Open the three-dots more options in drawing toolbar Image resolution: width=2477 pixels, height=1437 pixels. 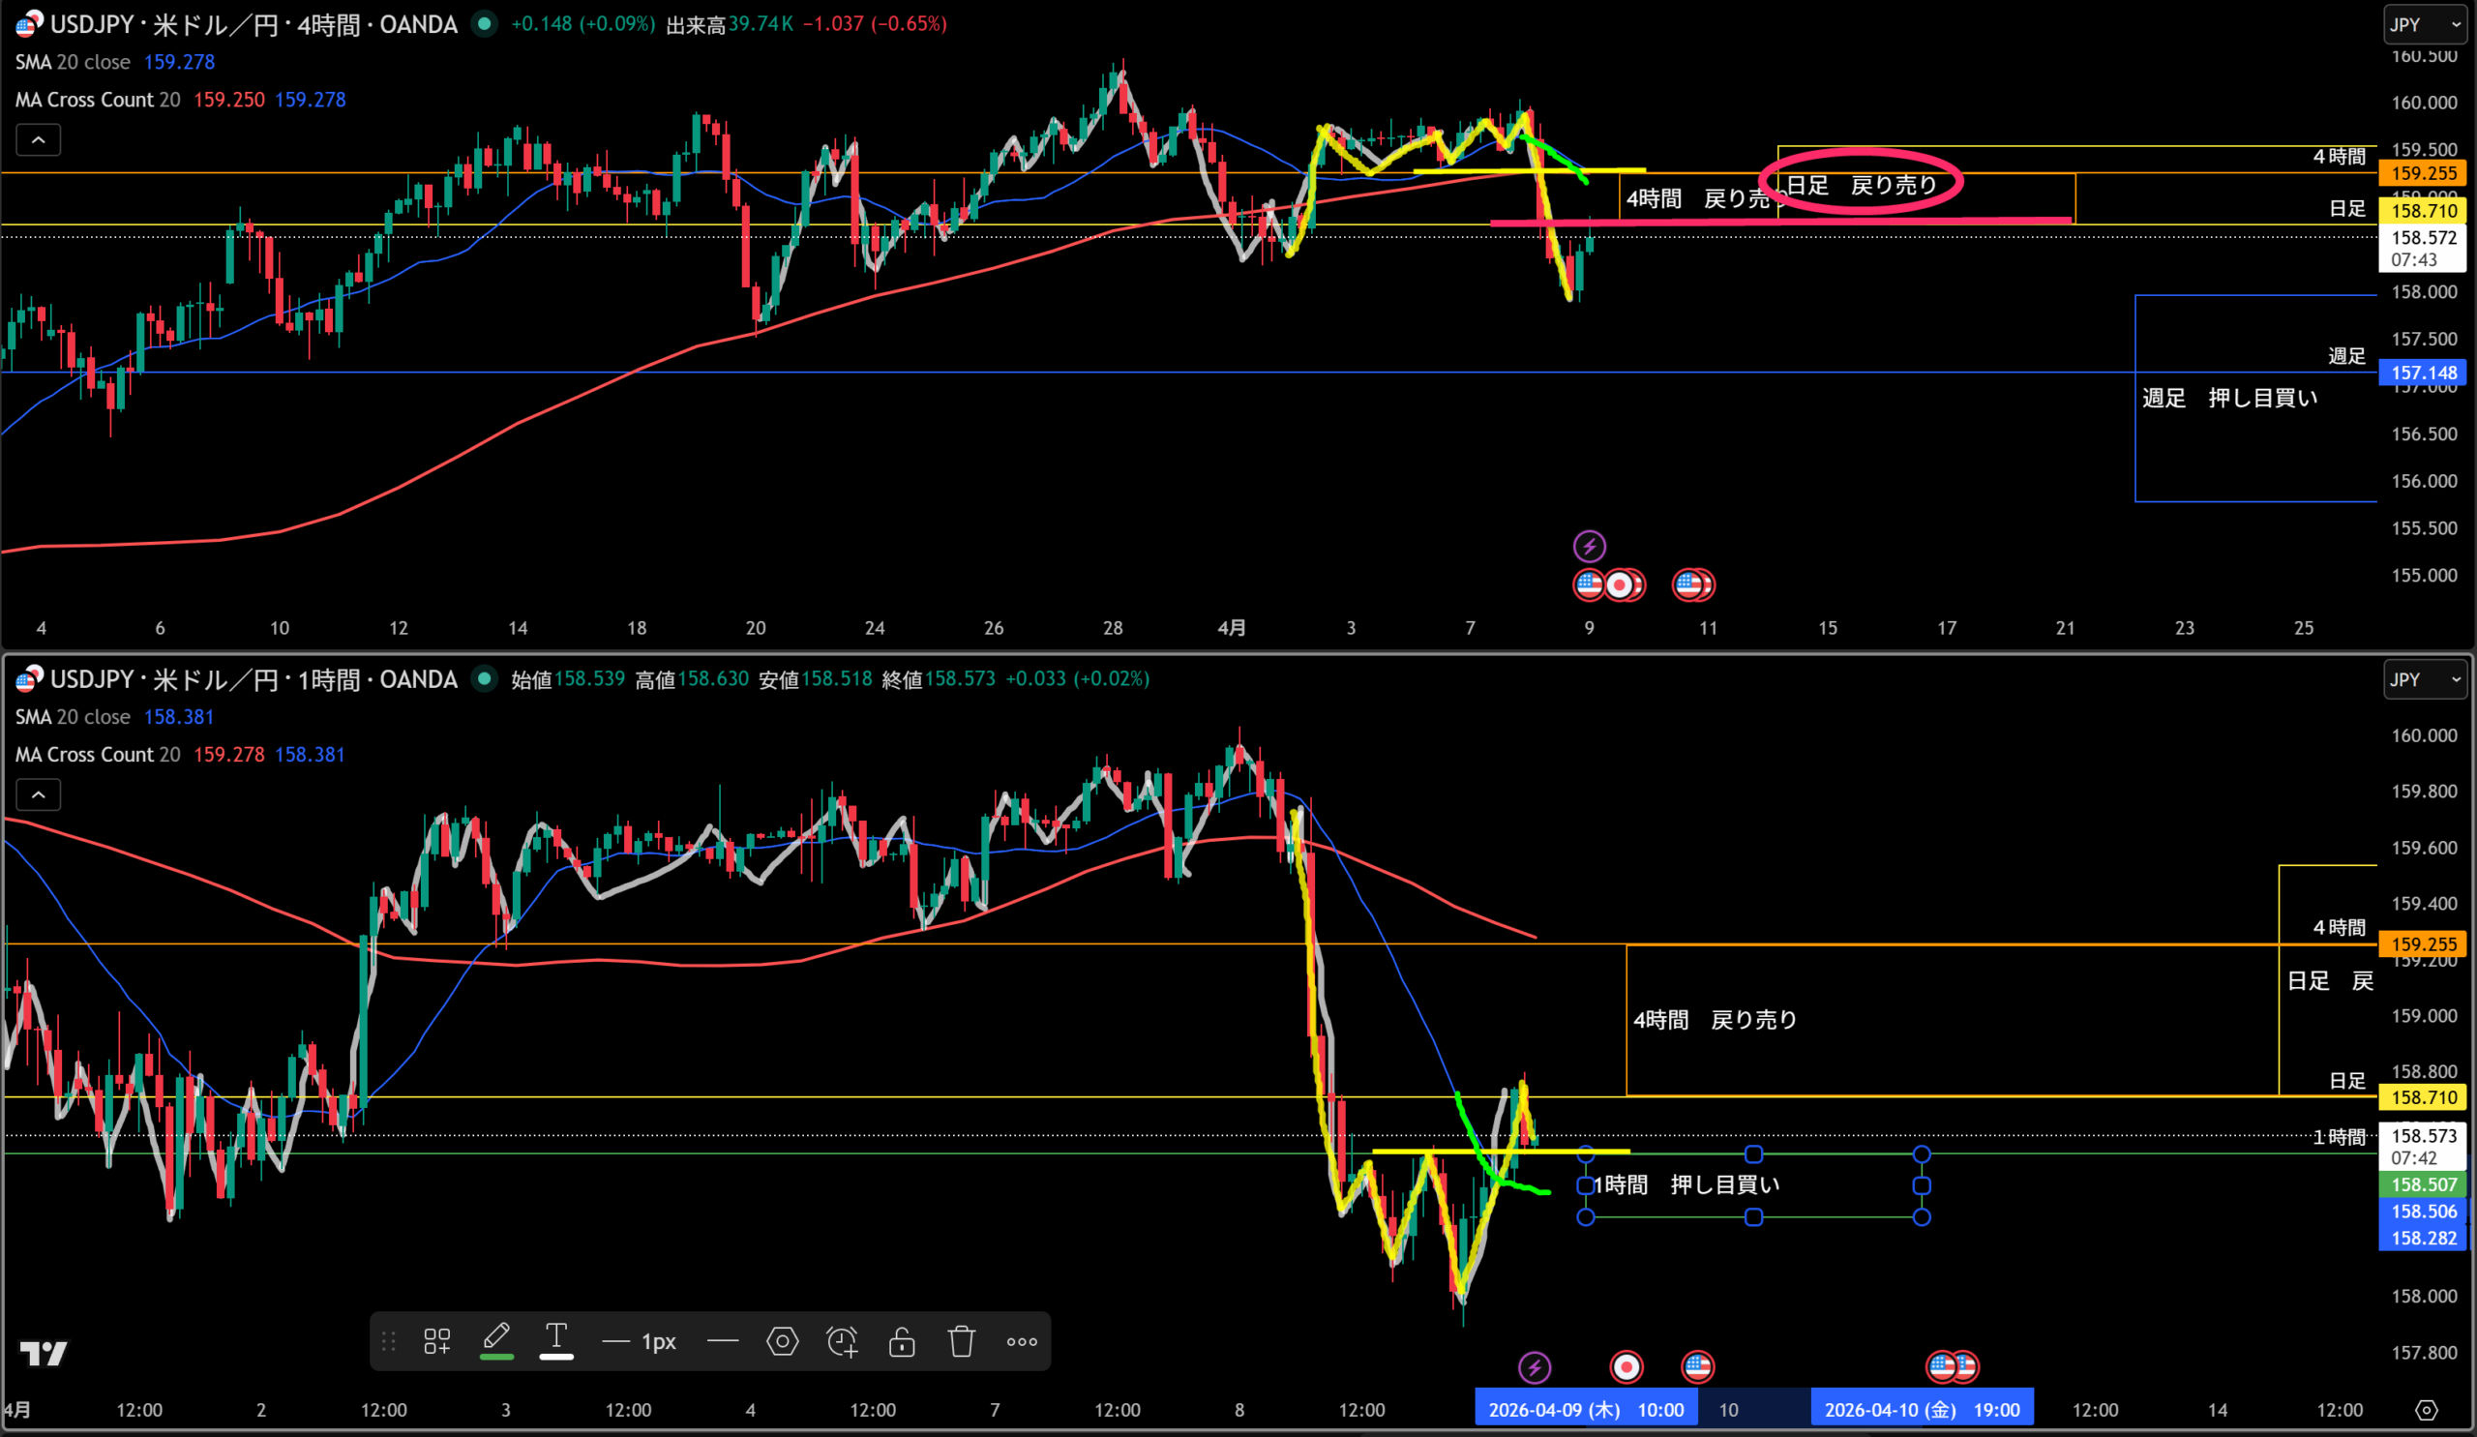[1021, 1340]
